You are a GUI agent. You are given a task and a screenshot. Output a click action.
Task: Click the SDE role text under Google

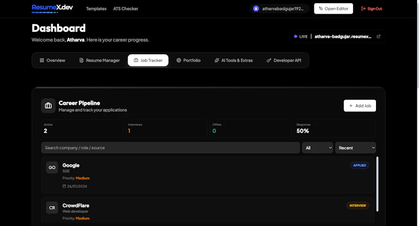coord(66,171)
